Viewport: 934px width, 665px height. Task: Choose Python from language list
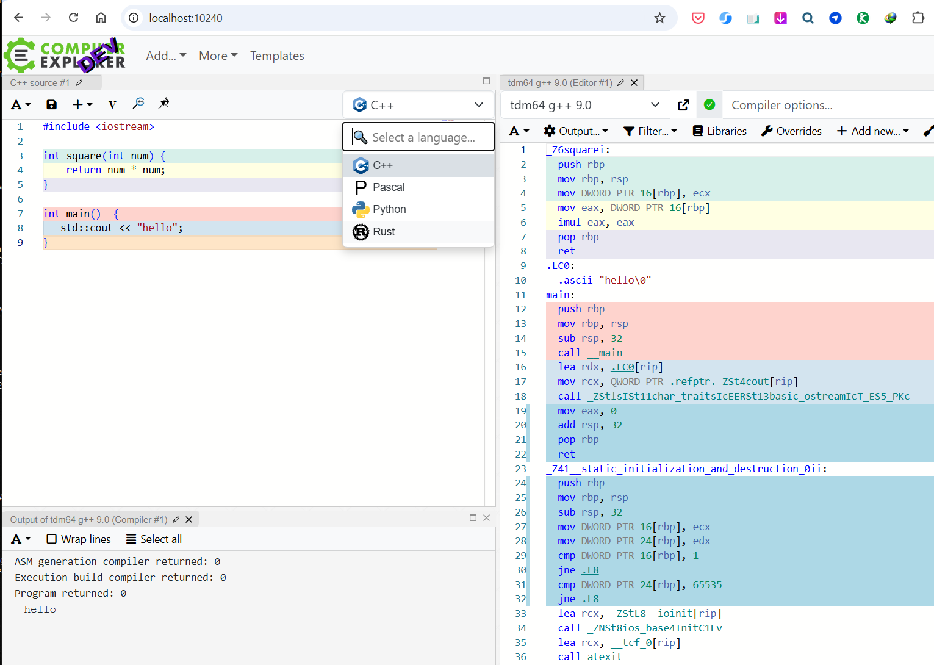coord(389,209)
